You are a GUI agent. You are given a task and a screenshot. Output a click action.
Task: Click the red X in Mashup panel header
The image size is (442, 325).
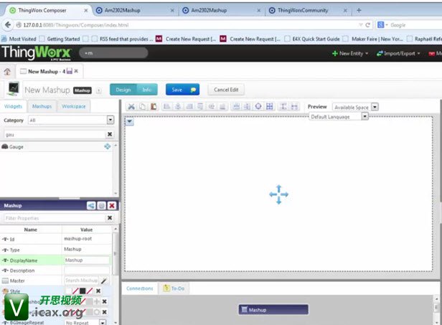coord(112,205)
